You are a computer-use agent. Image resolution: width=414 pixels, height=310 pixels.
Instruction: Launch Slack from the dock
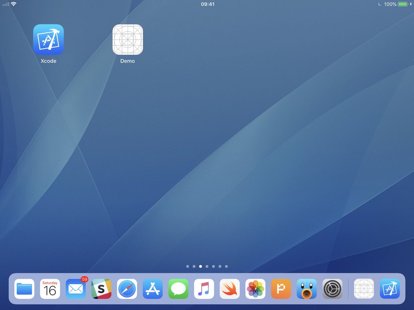pyautogui.click(x=101, y=289)
